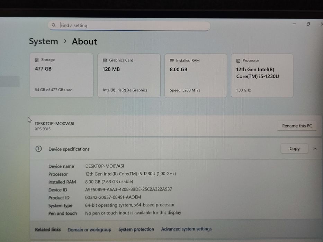Select the Device specifications header label

69,149
